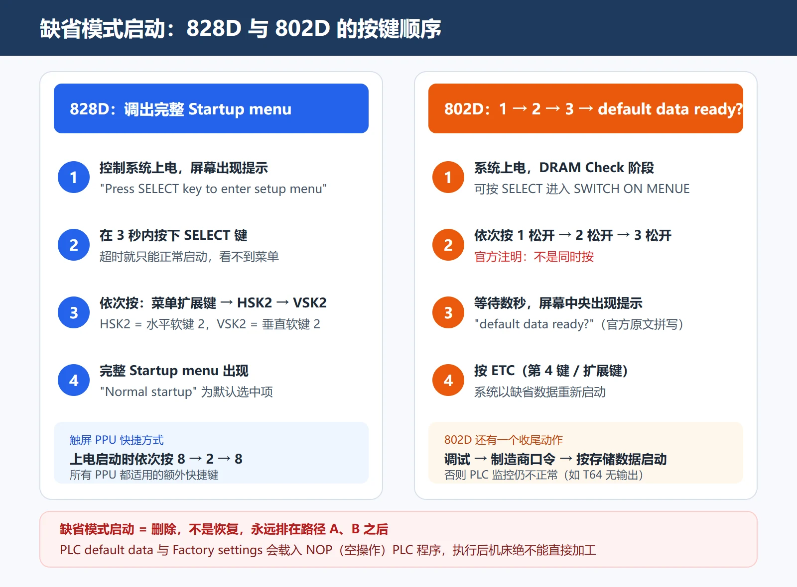Select the orange 802D default data ready? header
The image size is (797, 587).
pyautogui.click(x=586, y=108)
